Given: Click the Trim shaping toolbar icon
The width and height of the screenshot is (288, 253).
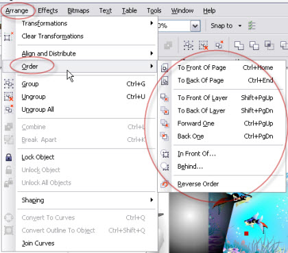Looking at the screenshot, I should pos(254,45).
